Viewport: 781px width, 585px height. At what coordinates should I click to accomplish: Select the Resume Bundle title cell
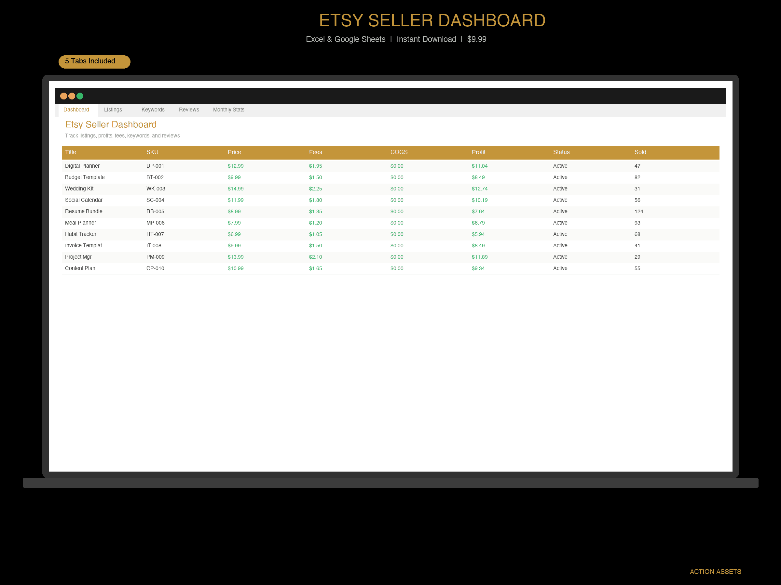coord(84,211)
